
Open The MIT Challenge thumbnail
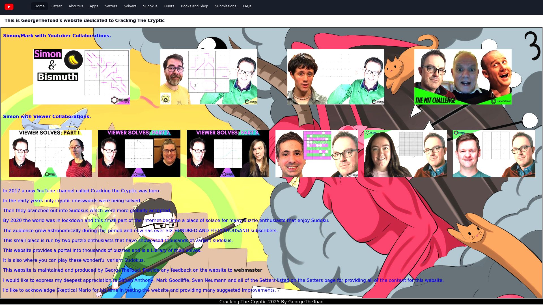pos(463,77)
